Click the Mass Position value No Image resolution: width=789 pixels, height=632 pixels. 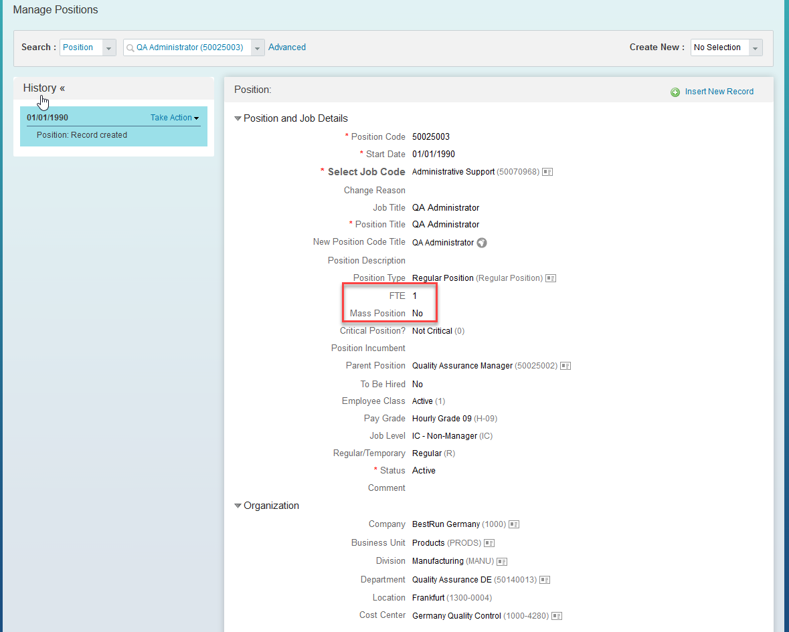(x=418, y=313)
